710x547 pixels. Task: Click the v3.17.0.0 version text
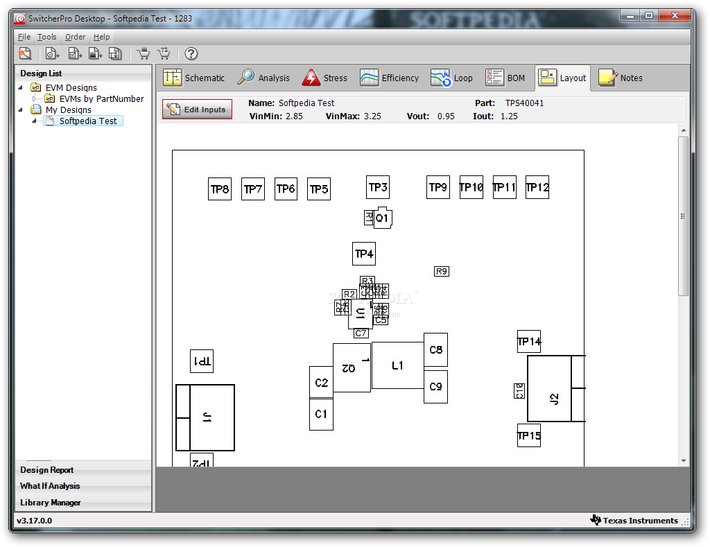(x=35, y=520)
